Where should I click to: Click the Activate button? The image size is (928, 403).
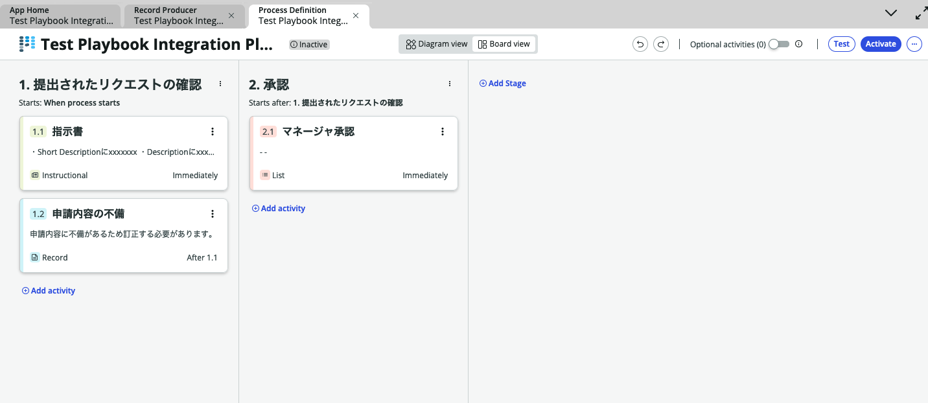click(881, 44)
